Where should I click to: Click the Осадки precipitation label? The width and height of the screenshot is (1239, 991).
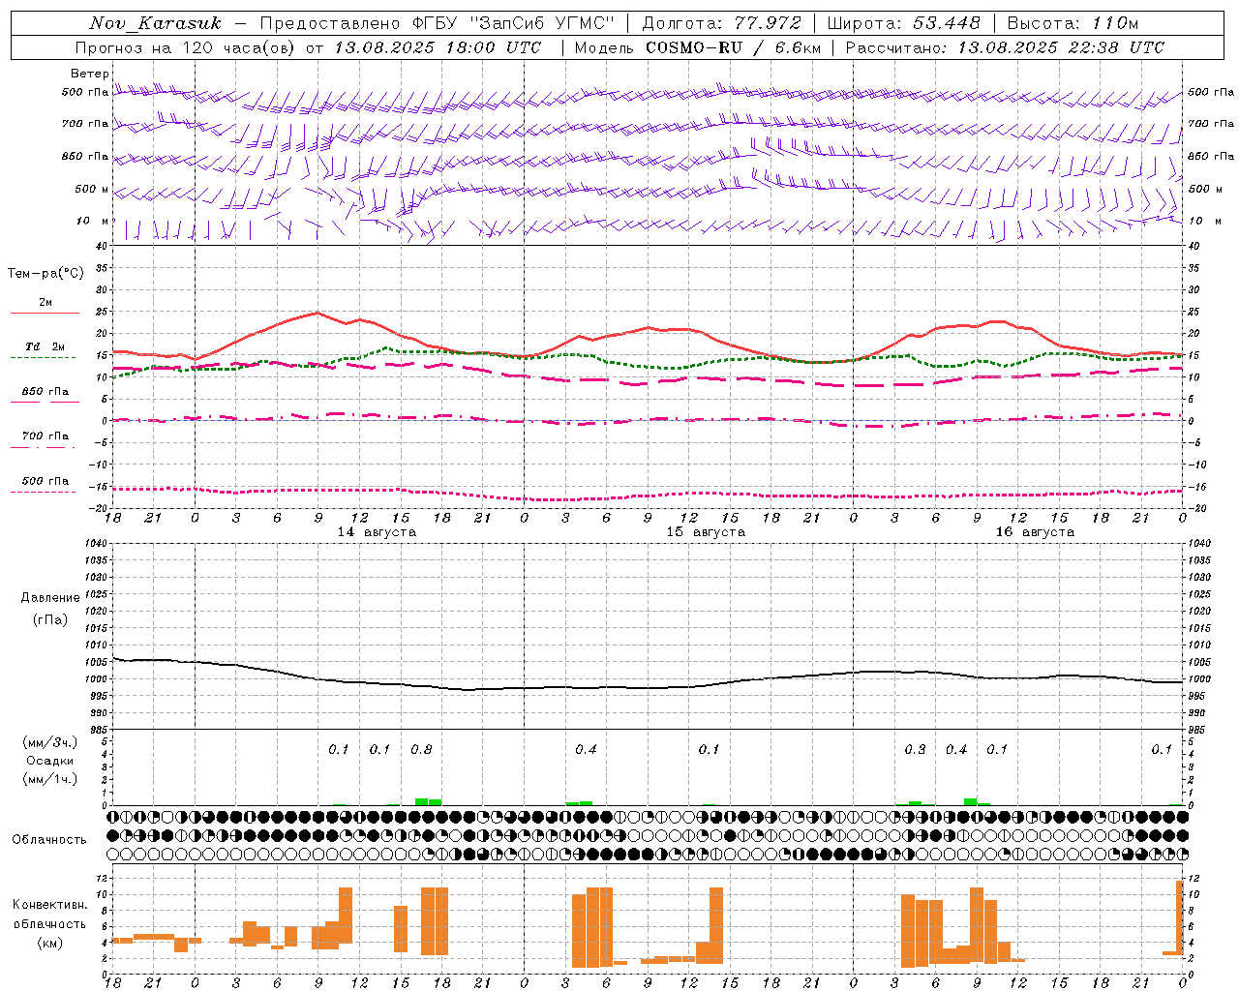click(x=50, y=761)
